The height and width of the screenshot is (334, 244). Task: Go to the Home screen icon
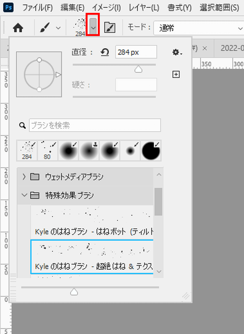click(x=18, y=28)
